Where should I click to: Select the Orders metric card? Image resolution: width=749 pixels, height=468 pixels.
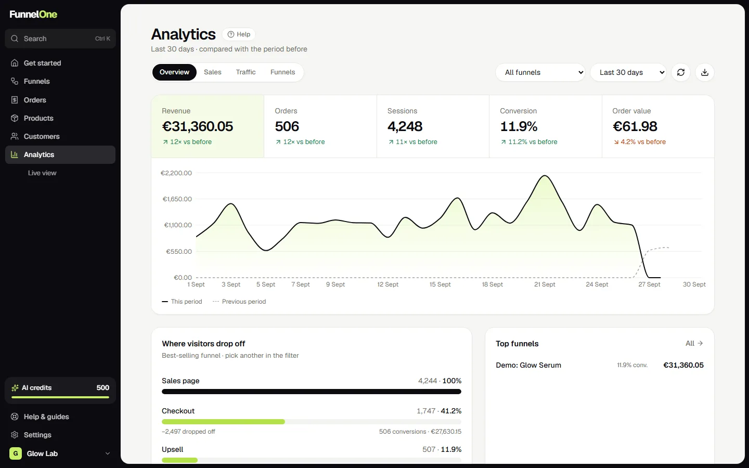[x=320, y=126]
